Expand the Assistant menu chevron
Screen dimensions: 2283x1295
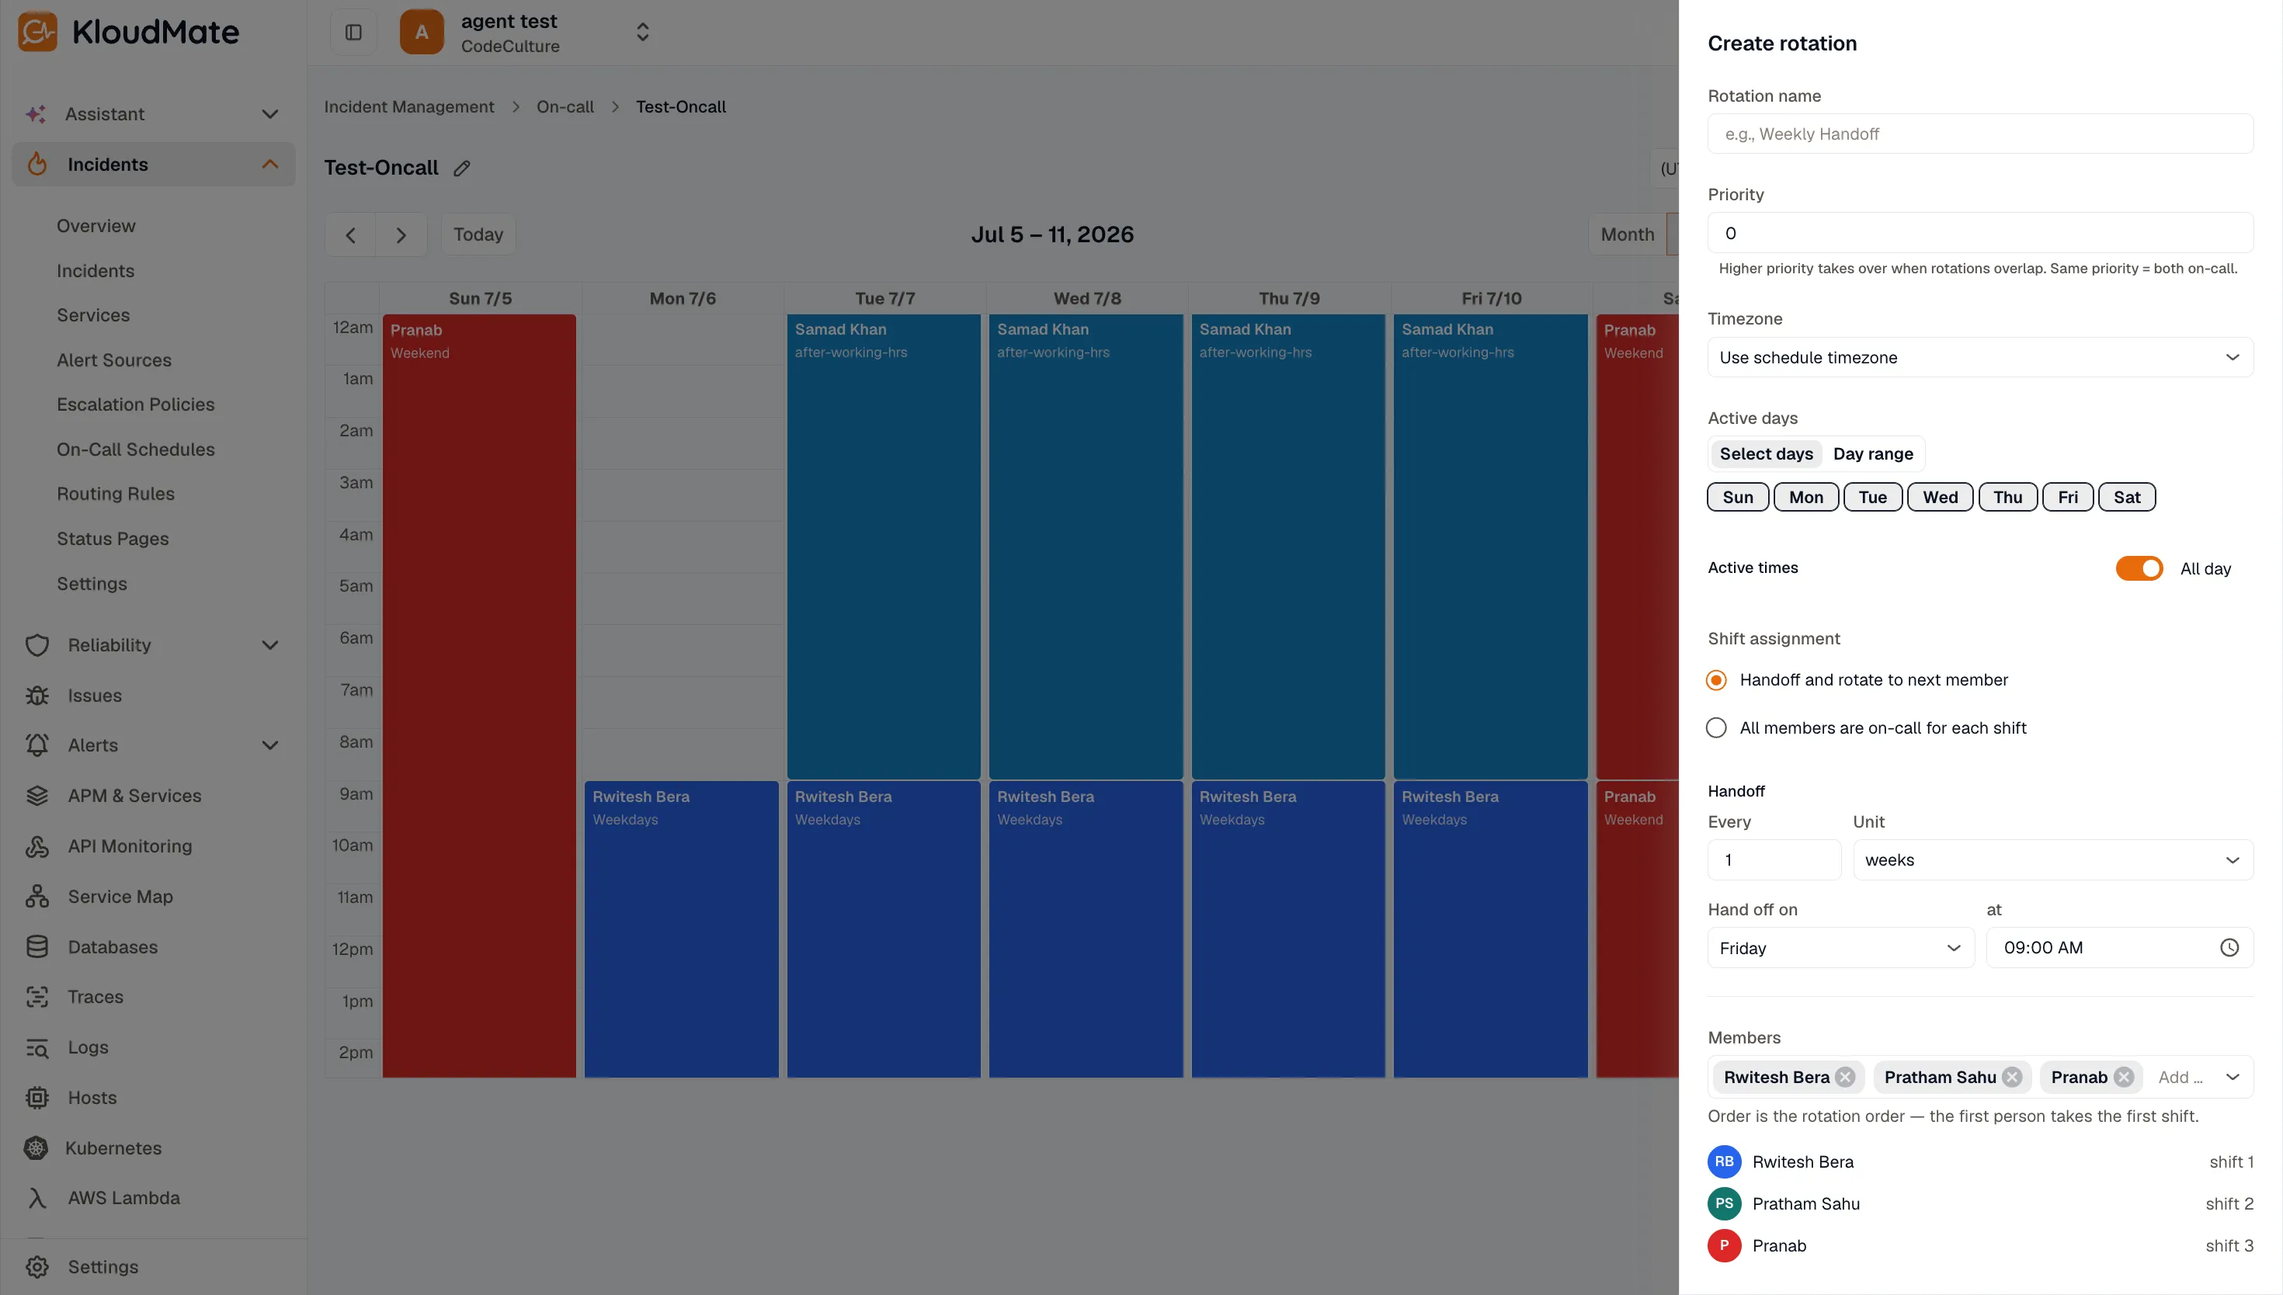(x=270, y=114)
